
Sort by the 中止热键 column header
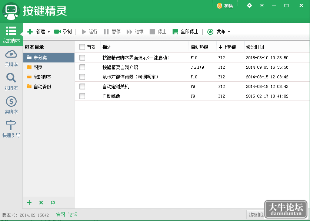click(x=230, y=47)
